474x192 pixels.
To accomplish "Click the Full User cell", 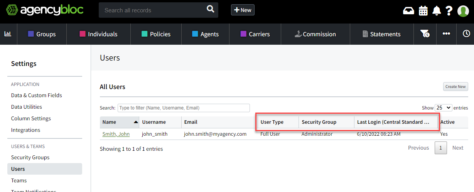I will (x=270, y=134).
